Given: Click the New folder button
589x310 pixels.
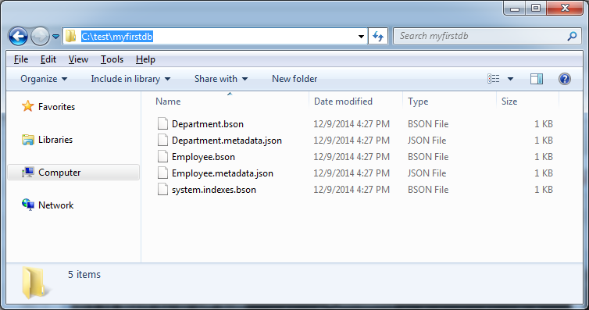Looking at the screenshot, I should coord(294,79).
